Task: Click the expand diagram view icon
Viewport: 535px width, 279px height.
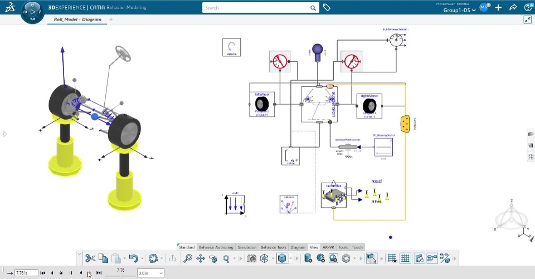Action: coord(527,19)
